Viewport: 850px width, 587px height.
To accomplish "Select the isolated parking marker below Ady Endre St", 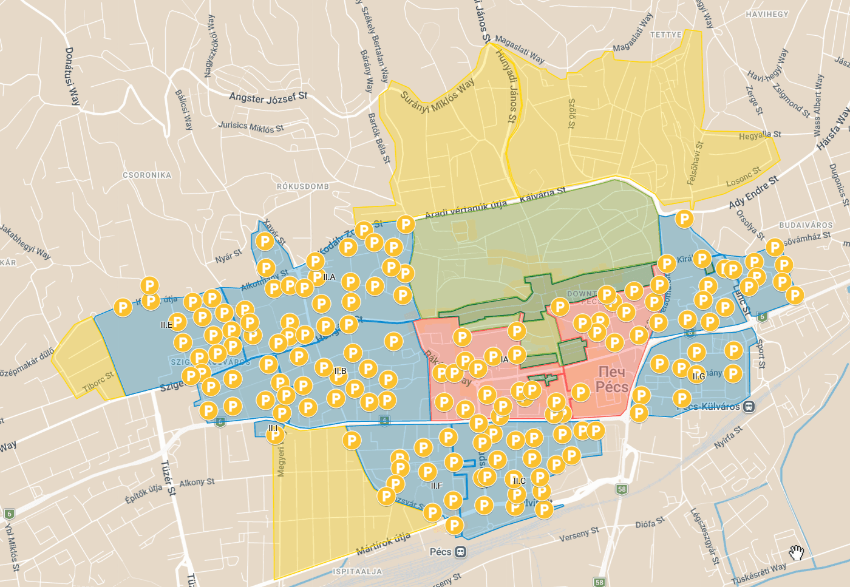I will [684, 219].
